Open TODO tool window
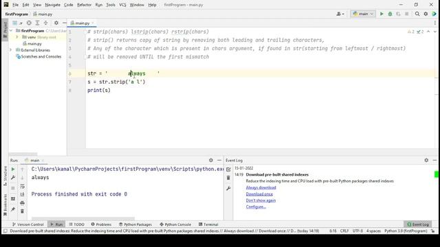 76,224
